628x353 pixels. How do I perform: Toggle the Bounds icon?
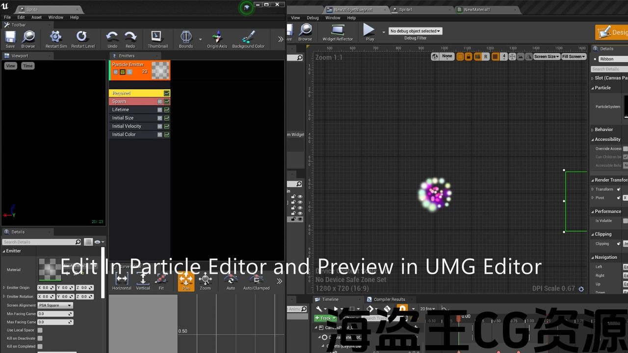pyautogui.click(x=186, y=37)
